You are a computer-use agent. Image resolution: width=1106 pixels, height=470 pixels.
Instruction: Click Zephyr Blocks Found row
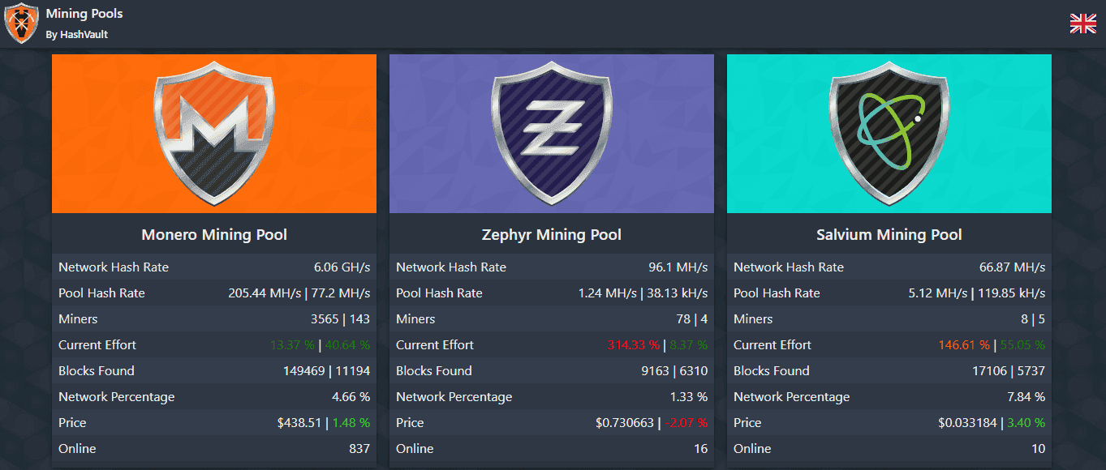[x=552, y=371]
